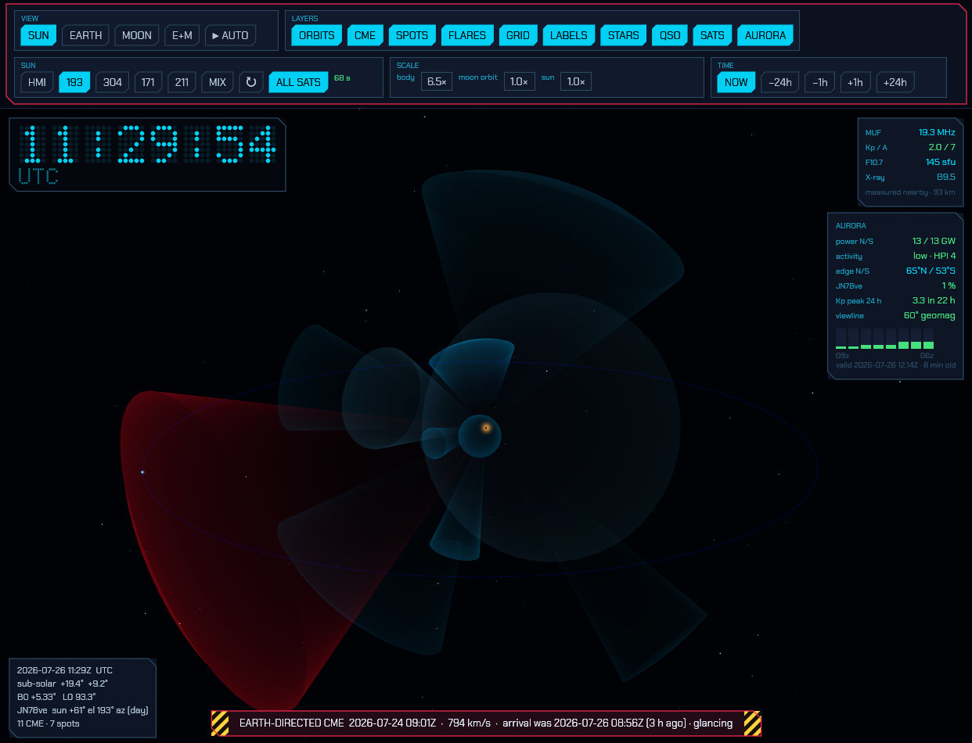The image size is (972, 743).
Task: Disable the SATS layer
Action: pyautogui.click(x=712, y=35)
